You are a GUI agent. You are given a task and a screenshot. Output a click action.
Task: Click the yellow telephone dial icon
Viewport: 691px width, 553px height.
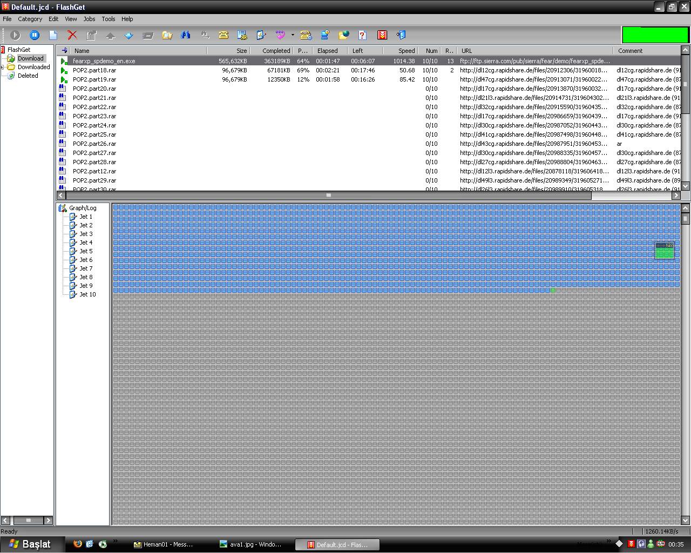223,35
